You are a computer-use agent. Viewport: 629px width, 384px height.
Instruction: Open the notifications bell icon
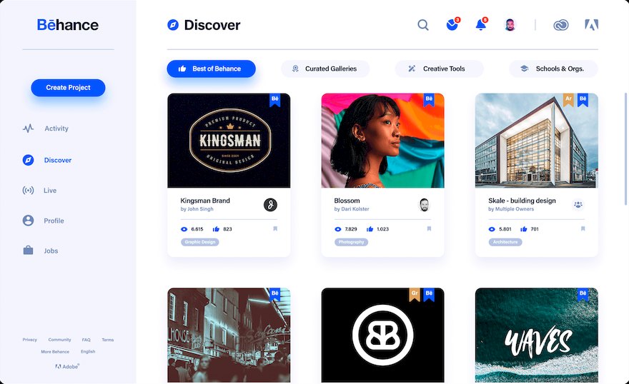tap(481, 24)
